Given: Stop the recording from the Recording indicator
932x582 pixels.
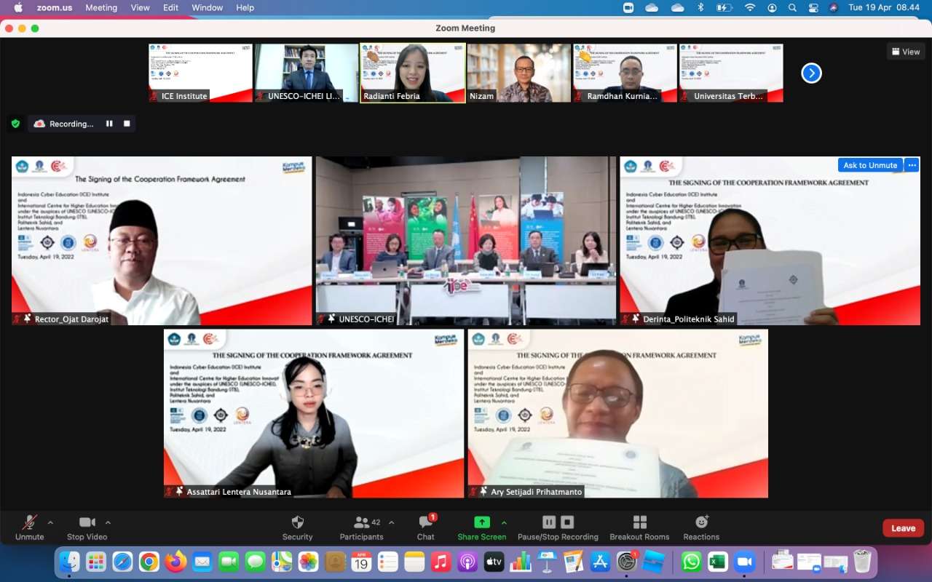Looking at the screenshot, I should (127, 124).
